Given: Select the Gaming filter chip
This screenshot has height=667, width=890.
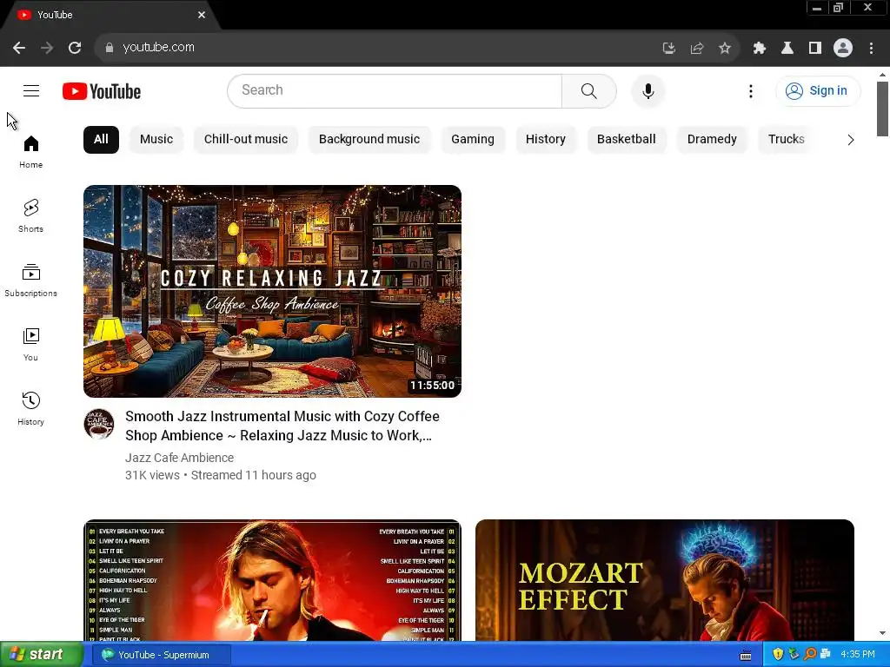Looking at the screenshot, I should [473, 140].
